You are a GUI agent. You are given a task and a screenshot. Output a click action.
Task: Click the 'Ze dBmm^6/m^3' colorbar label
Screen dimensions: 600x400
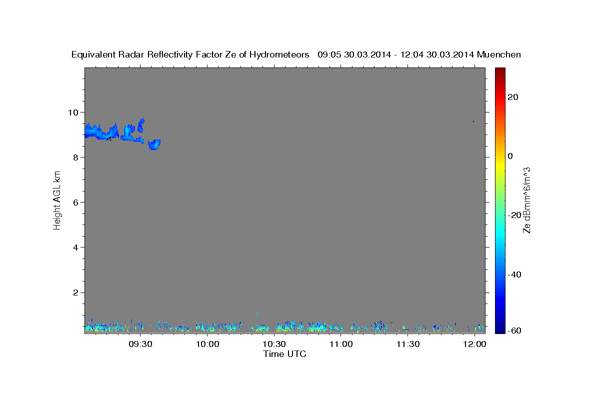tap(526, 200)
